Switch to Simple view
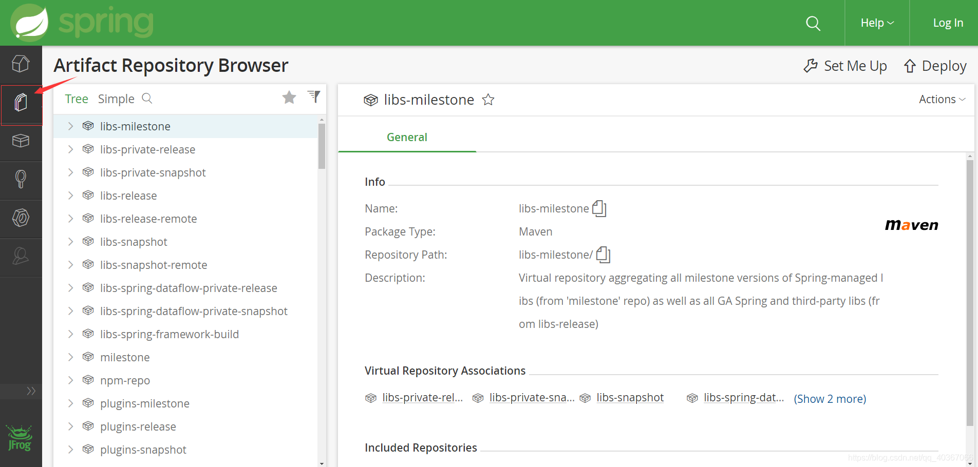The height and width of the screenshot is (467, 978). (116, 99)
